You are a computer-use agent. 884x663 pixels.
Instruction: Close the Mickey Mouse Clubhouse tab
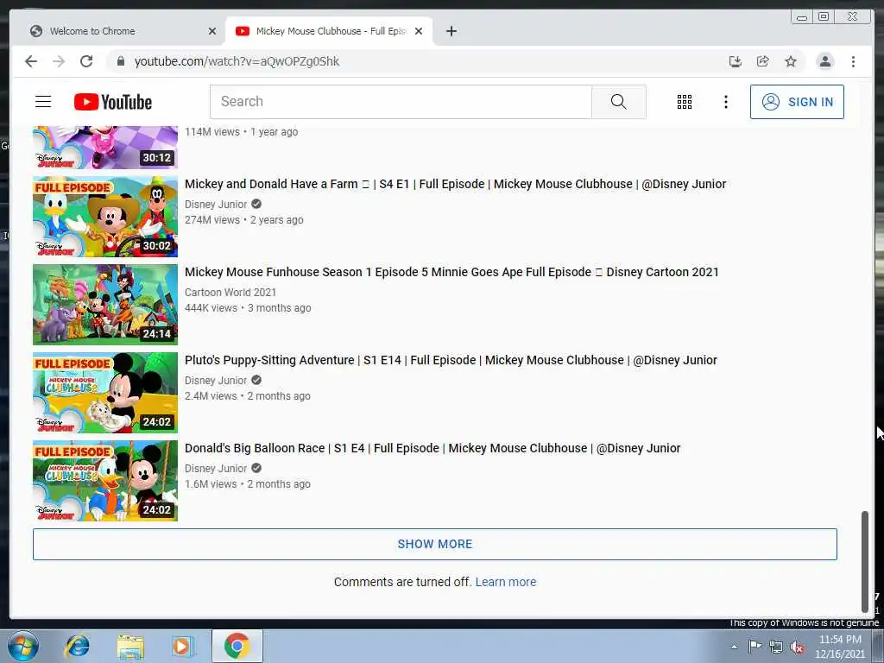tap(419, 31)
